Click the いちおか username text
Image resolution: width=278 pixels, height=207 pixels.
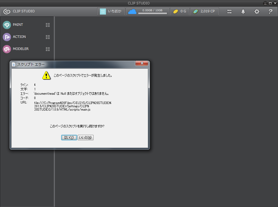pos(115,11)
